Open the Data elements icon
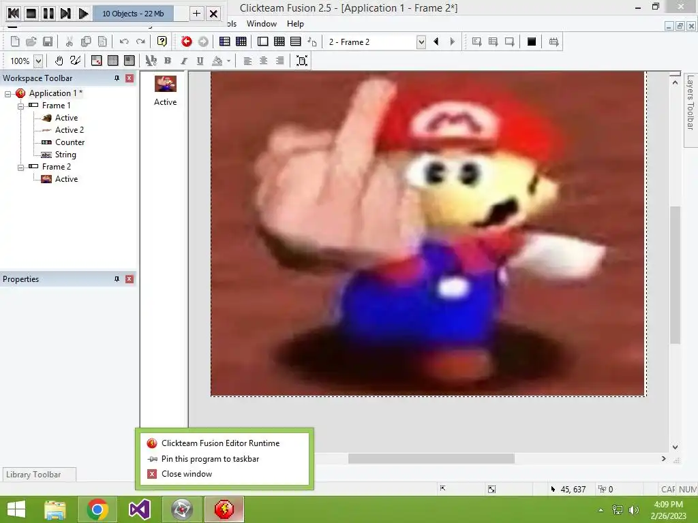 (312, 42)
